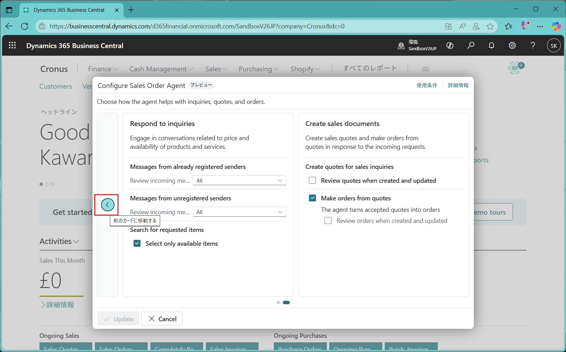566x352 pixels.
Task: Uncheck Make orders from quotes
Action: coord(312,198)
